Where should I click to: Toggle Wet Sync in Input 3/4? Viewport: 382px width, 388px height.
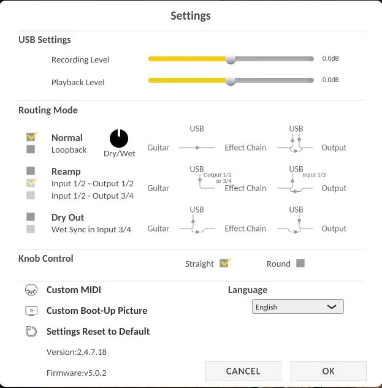click(31, 229)
